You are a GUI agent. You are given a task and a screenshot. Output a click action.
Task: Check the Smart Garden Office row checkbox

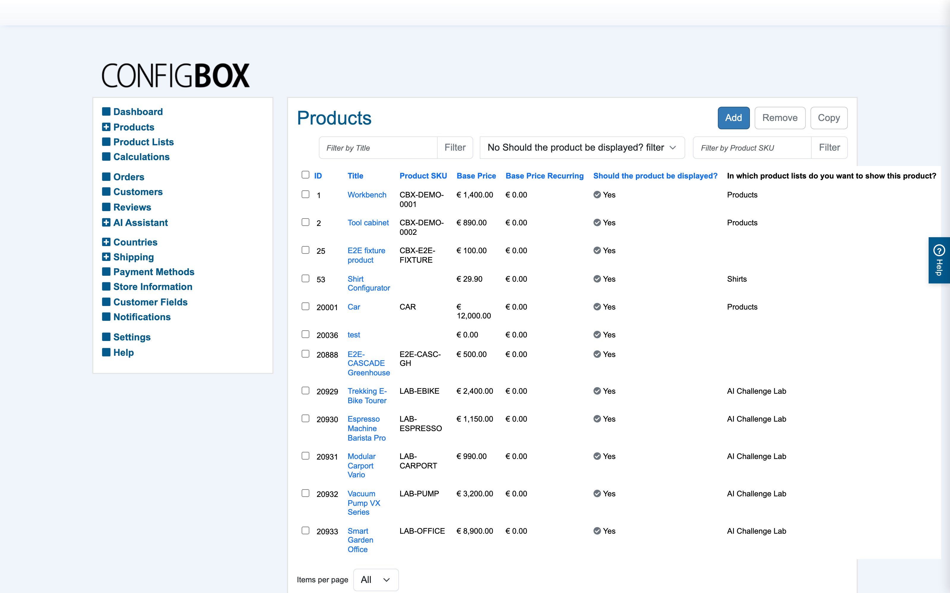pyautogui.click(x=305, y=531)
